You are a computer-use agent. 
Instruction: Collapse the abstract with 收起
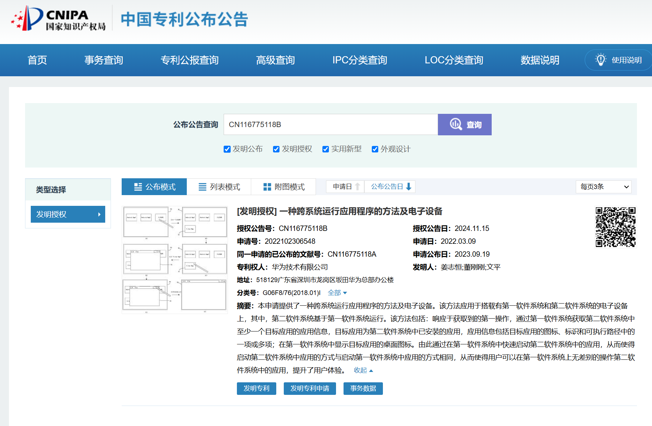click(x=363, y=370)
